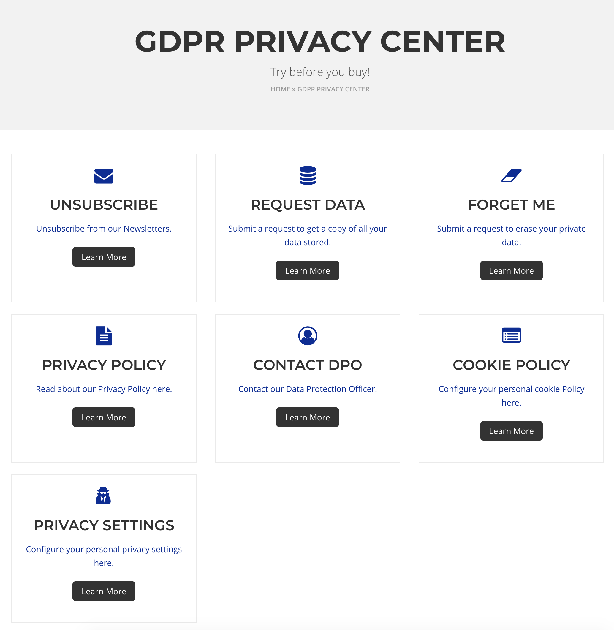Select the database icon on Request Data card
This screenshot has height=630, width=614.
[307, 176]
